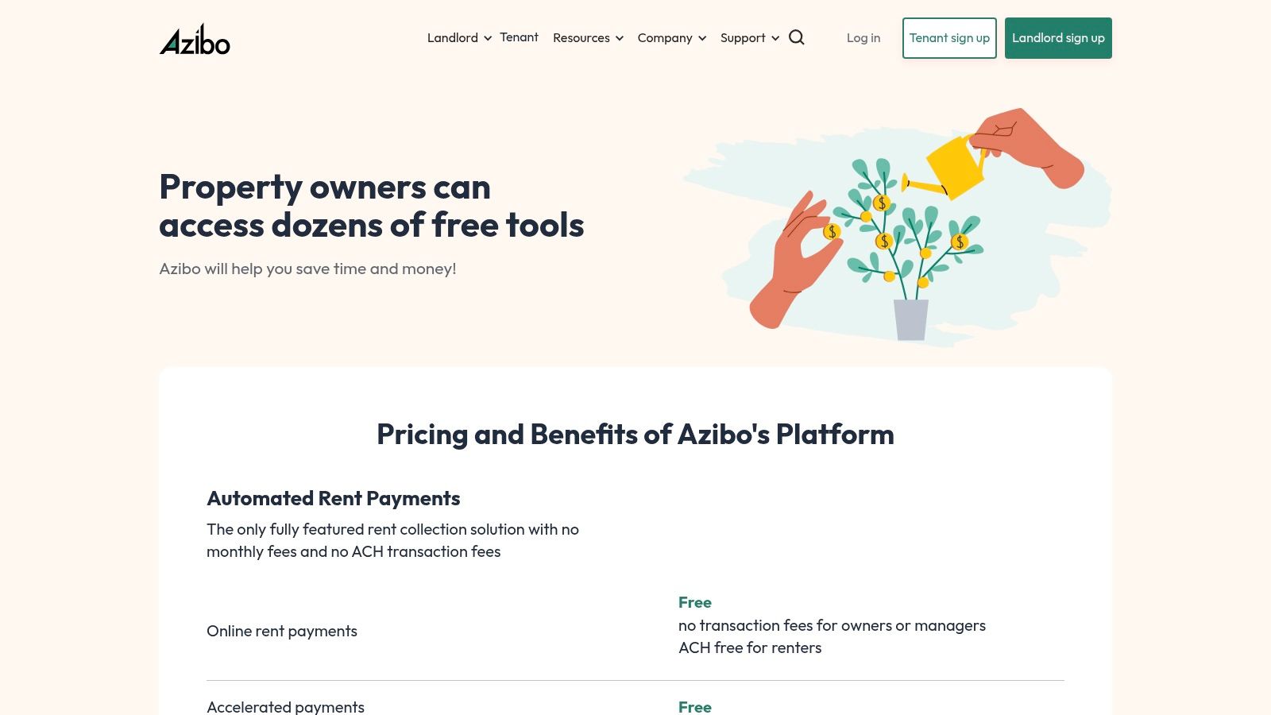Click the gray pot of the money plant
Screen dimensions: 1271x715
910,319
